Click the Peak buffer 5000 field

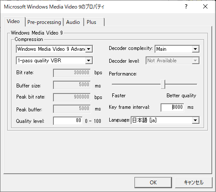(72, 109)
